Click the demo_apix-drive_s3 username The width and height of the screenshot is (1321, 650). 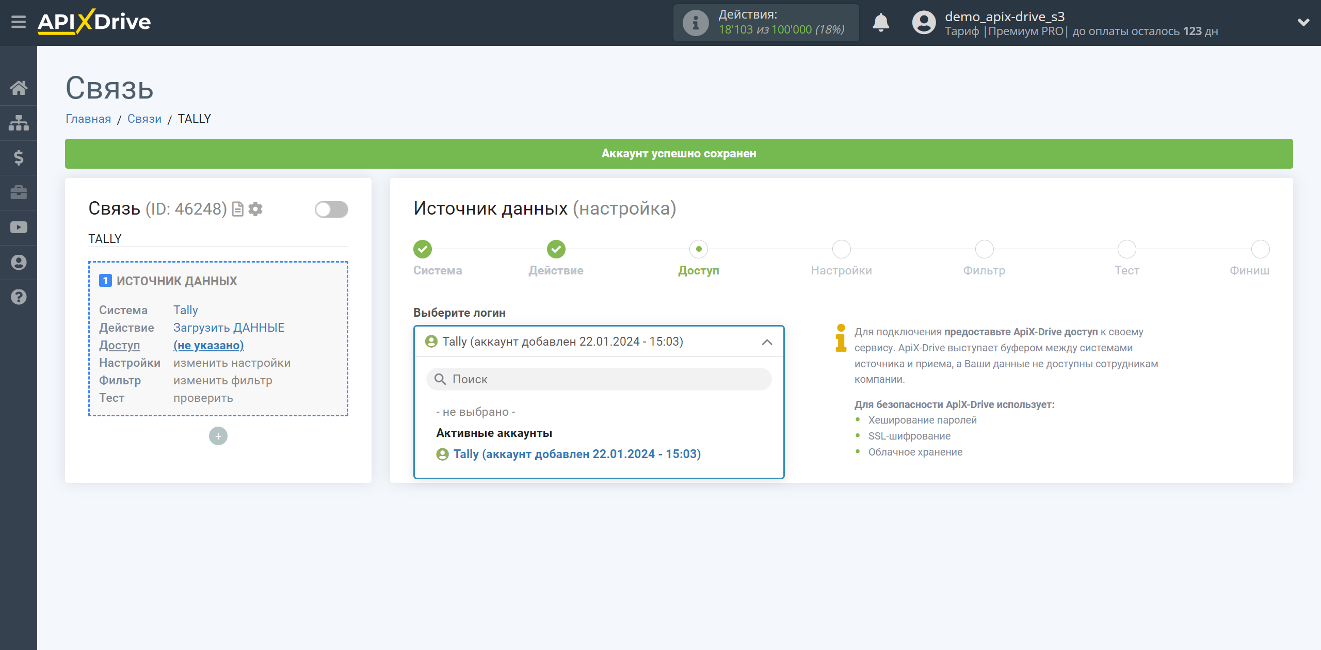coord(1005,17)
